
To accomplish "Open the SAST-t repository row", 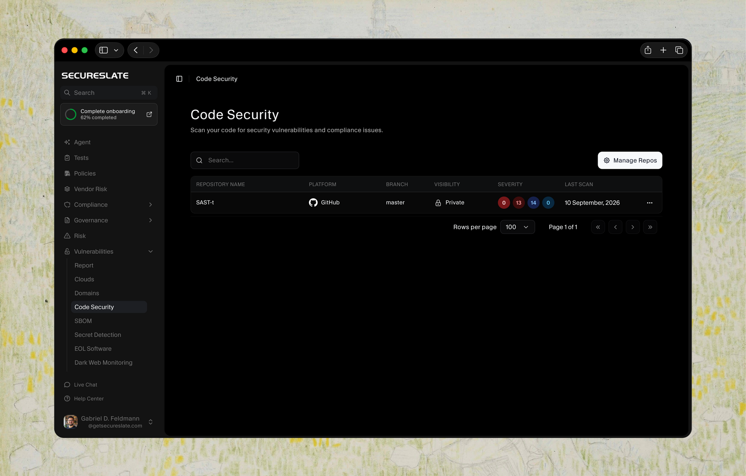I will pos(426,203).
